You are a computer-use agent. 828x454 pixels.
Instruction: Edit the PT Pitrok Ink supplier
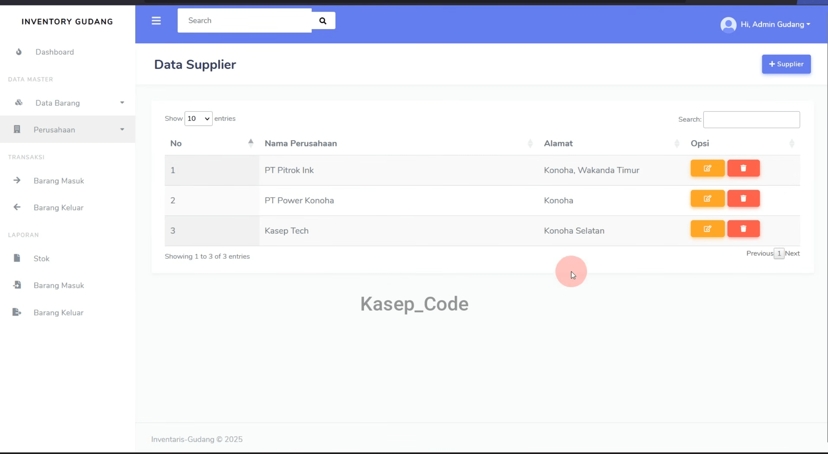point(707,168)
